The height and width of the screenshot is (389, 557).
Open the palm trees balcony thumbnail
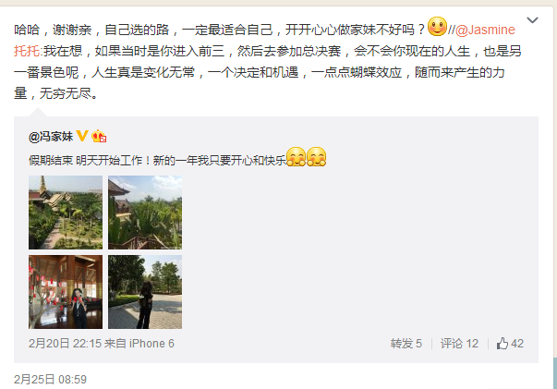click(x=145, y=213)
